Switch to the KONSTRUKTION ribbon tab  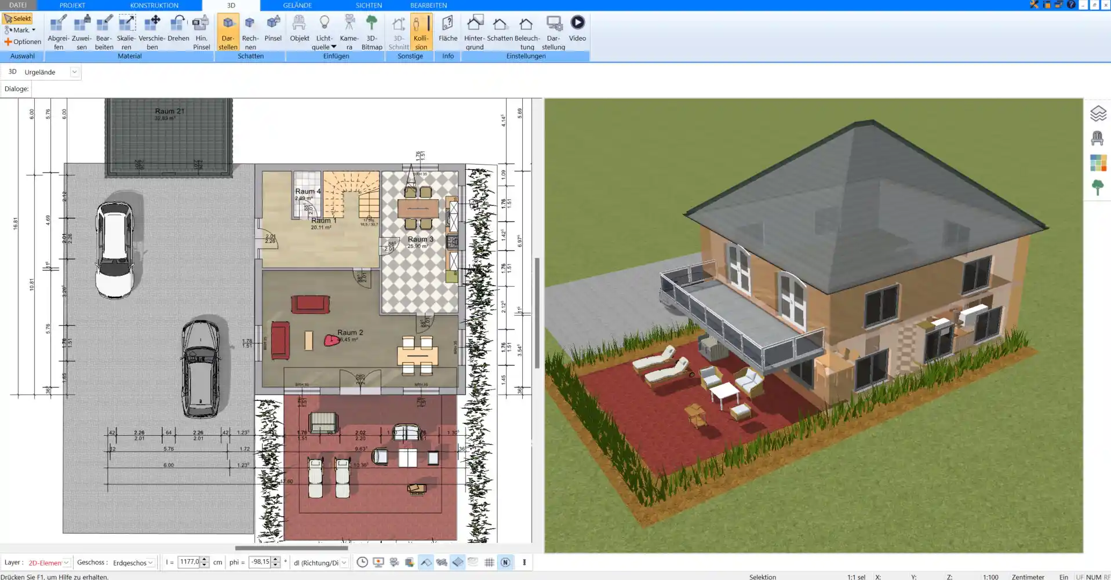(x=155, y=5)
